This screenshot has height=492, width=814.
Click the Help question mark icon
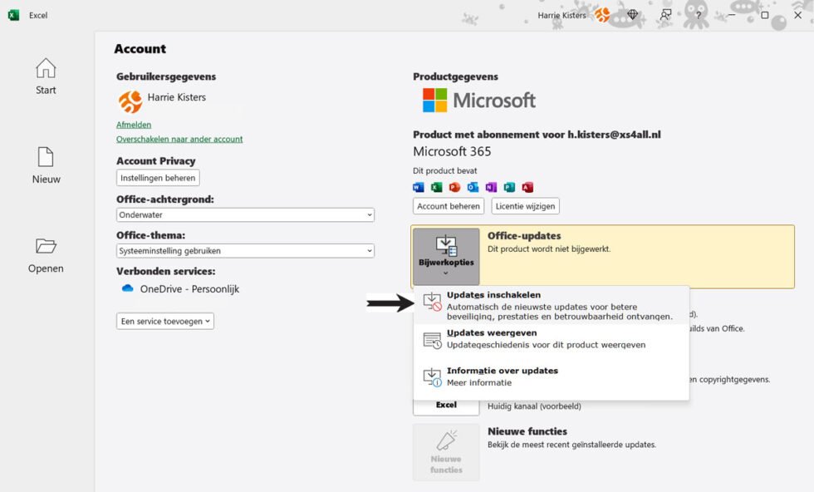698,14
